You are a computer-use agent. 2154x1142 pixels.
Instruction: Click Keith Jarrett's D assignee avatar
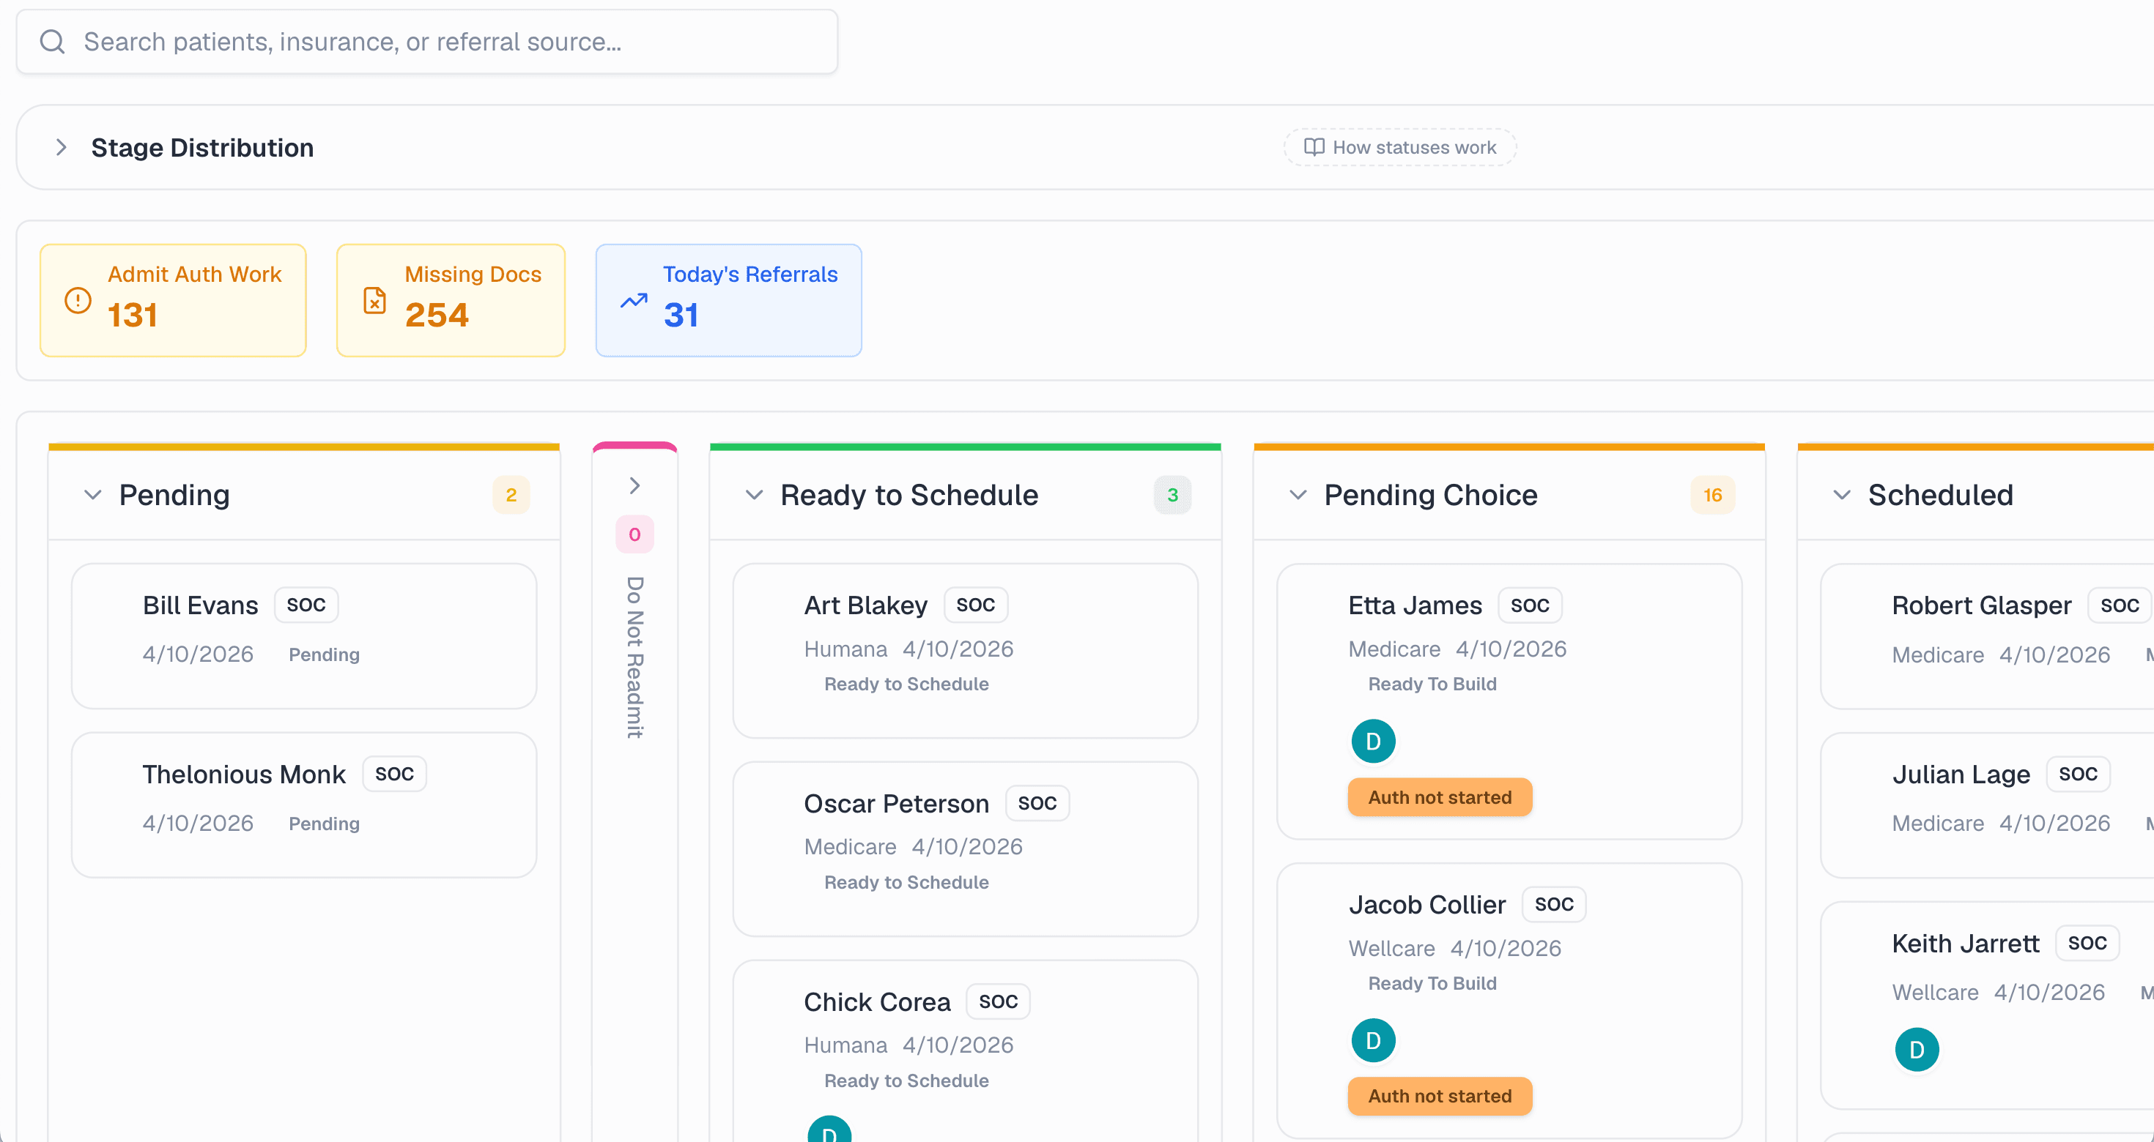1917,1049
